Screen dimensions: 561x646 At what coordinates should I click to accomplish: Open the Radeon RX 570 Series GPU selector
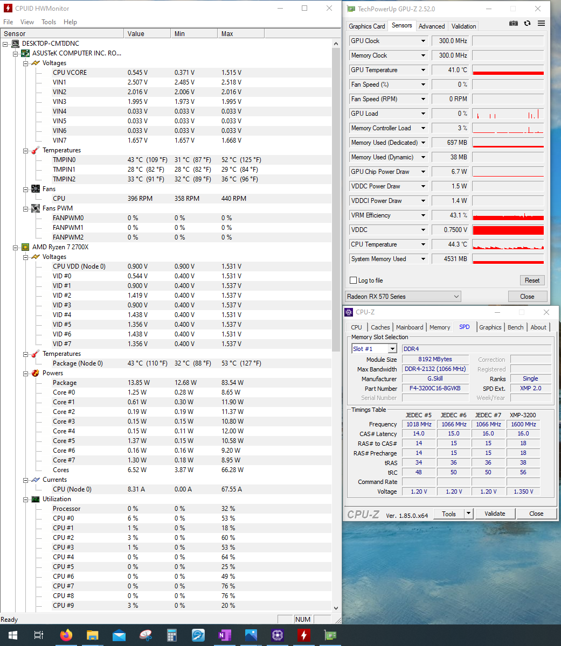(x=403, y=297)
